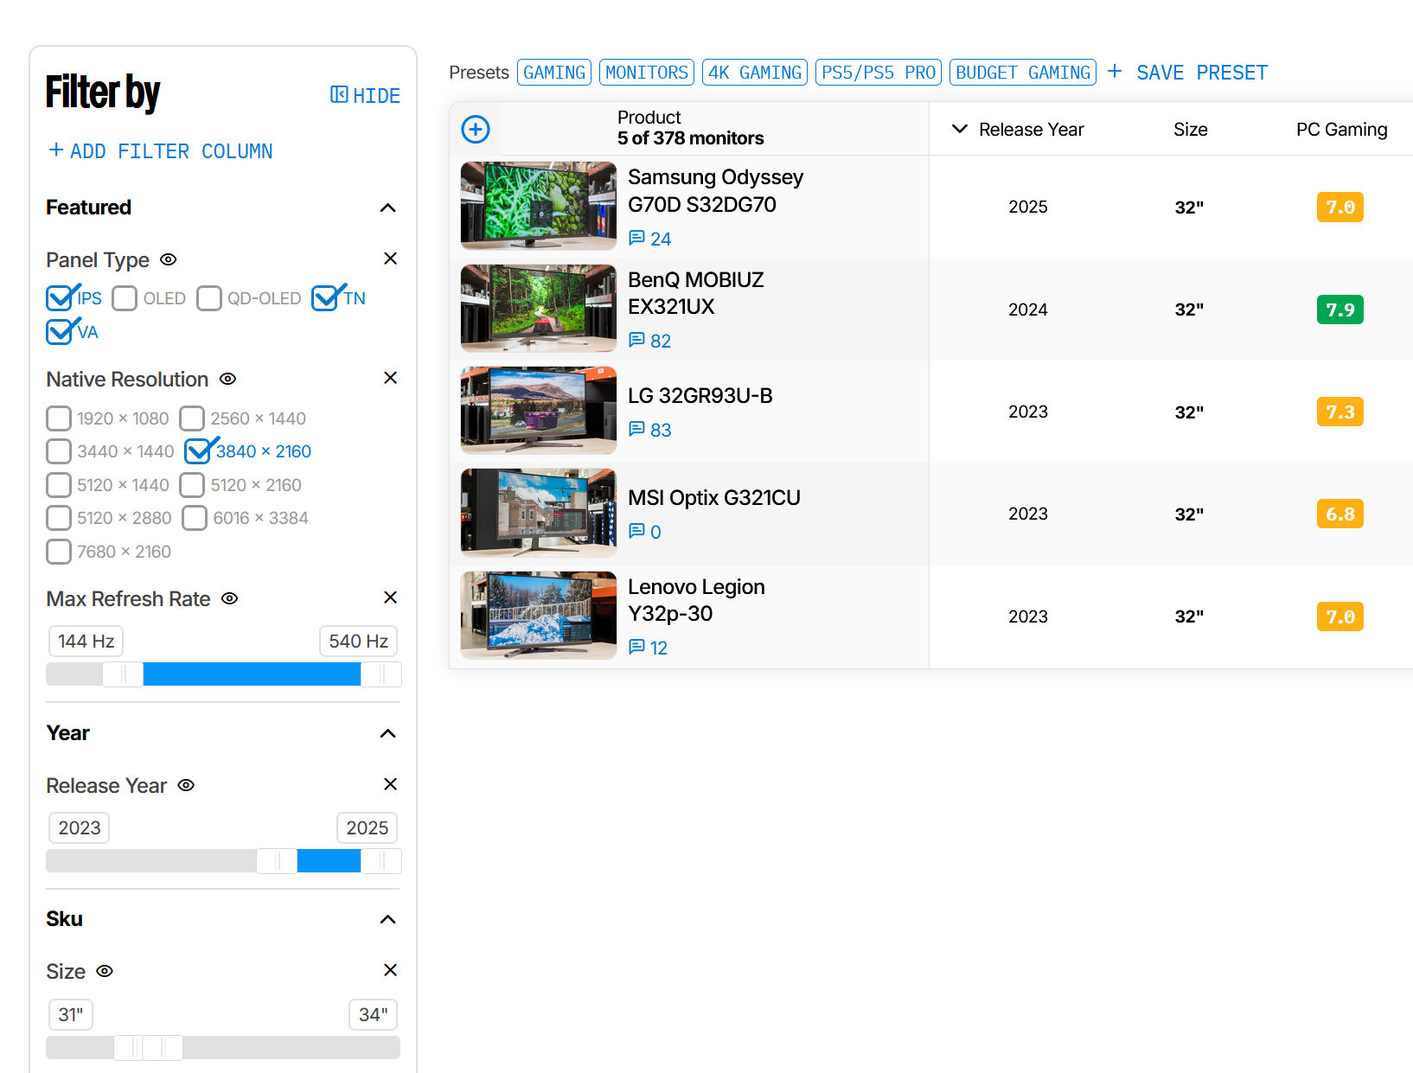Click the SAVE PRESET button
This screenshot has height=1073, width=1413.
1187,73
